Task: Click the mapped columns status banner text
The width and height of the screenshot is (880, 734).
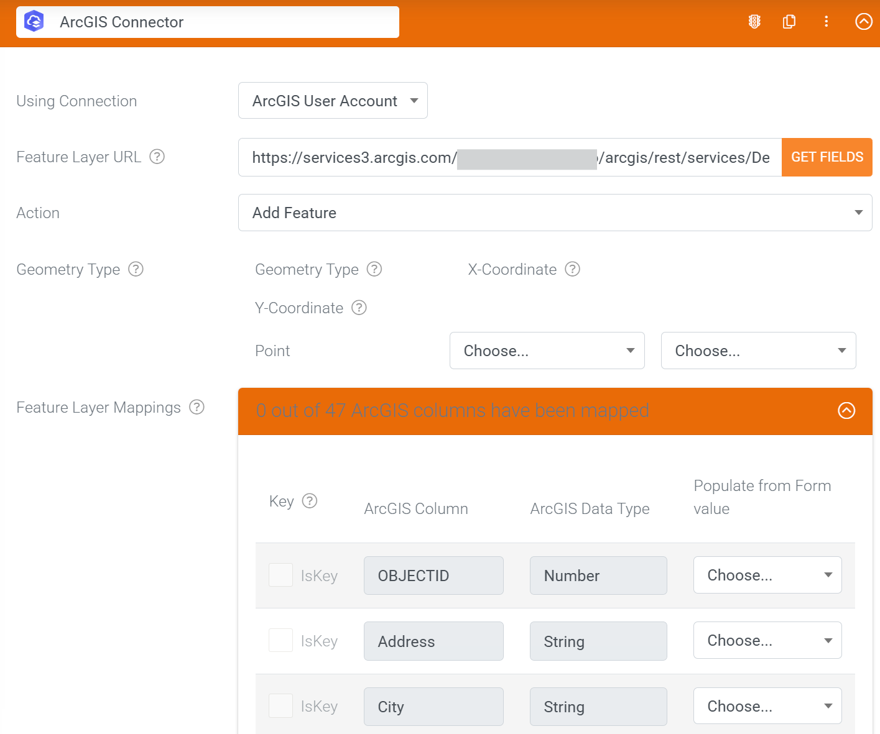Action: pos(452,411)
